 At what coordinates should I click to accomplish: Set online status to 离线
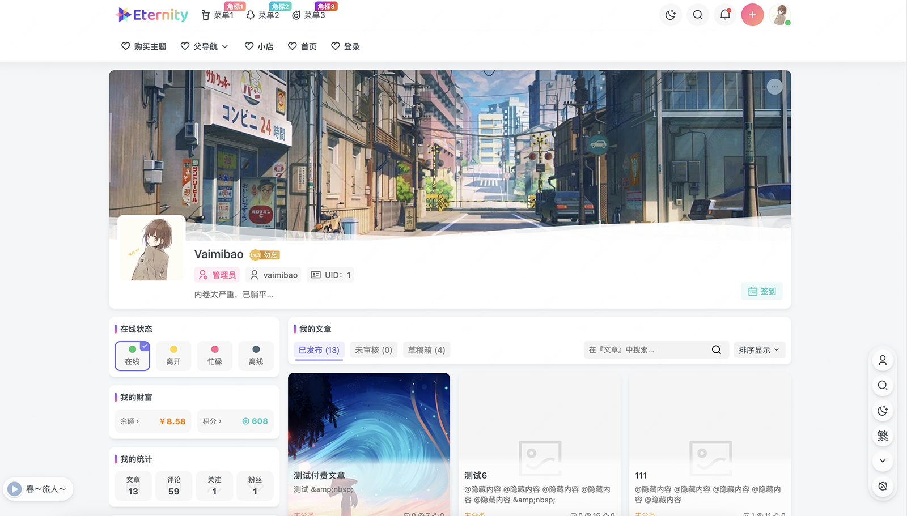click(256, 355)
